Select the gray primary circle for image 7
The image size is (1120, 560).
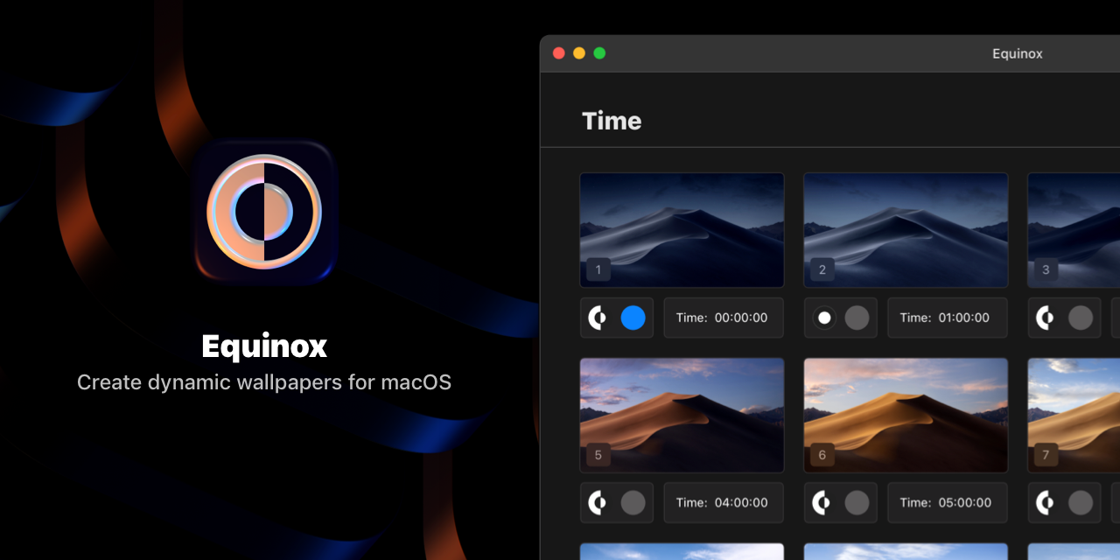[x=1081, y=502]
